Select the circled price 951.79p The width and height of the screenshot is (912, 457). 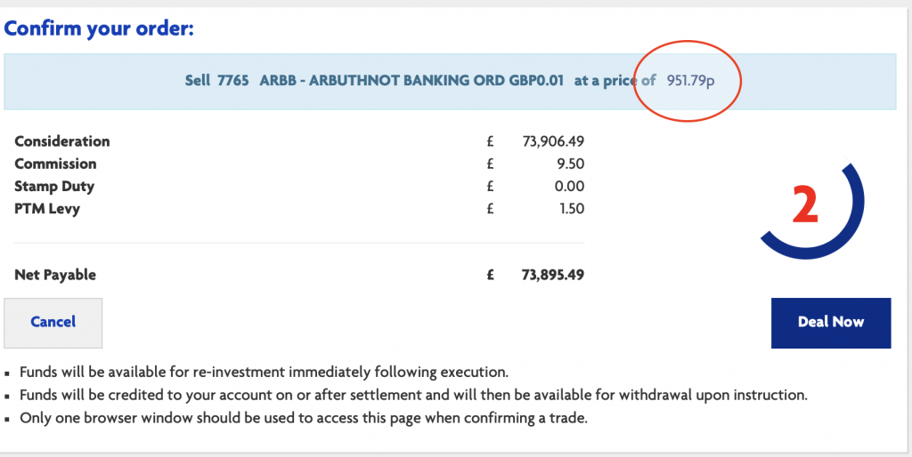690,81
